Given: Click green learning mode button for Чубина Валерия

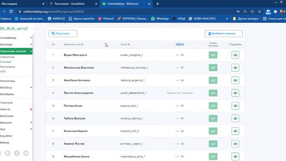Looking at the screenshot, I should point(213,119).
